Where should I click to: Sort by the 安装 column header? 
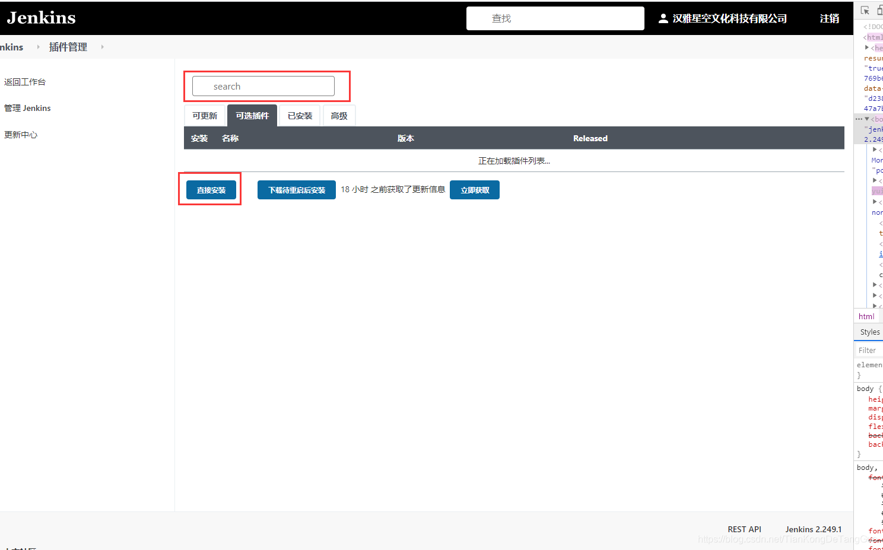(199, 138)
